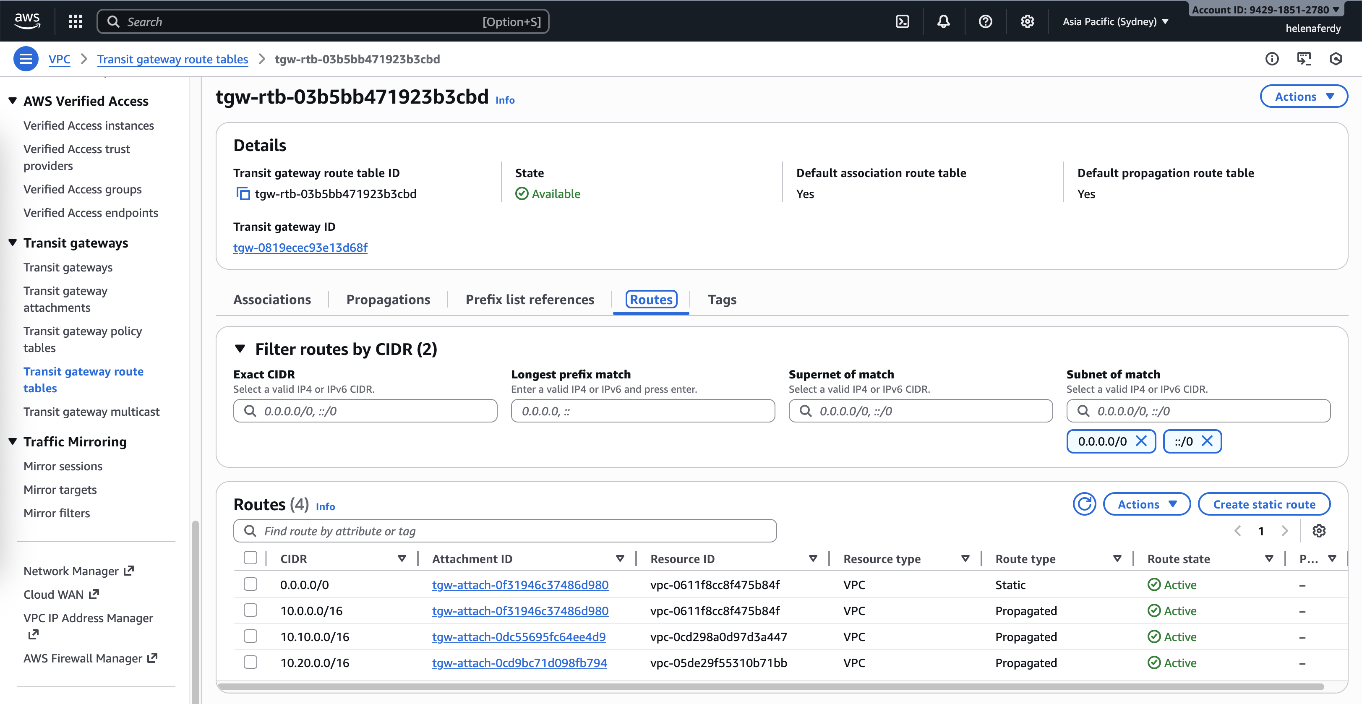Collapse the Filter routes by CIDR section
The height and width of the screenshot is (704, 1362).
tap(240, 349)
